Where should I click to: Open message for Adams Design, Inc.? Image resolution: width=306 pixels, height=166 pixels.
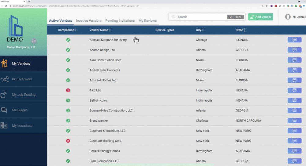coord(294,50)
